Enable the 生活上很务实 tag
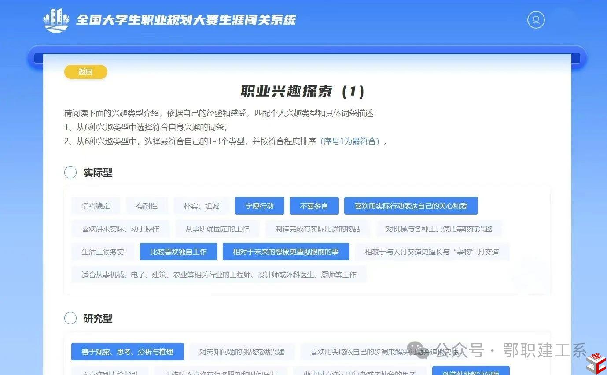The height and width of the screenshot is (375, 607). click(x=103, y=252)
